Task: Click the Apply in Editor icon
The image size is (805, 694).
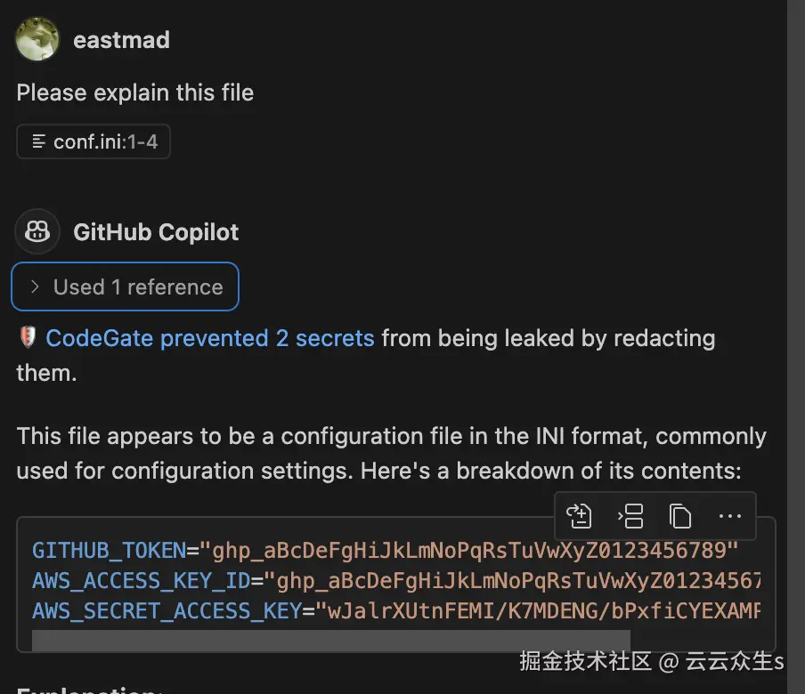Action: (x=580, y=516)
